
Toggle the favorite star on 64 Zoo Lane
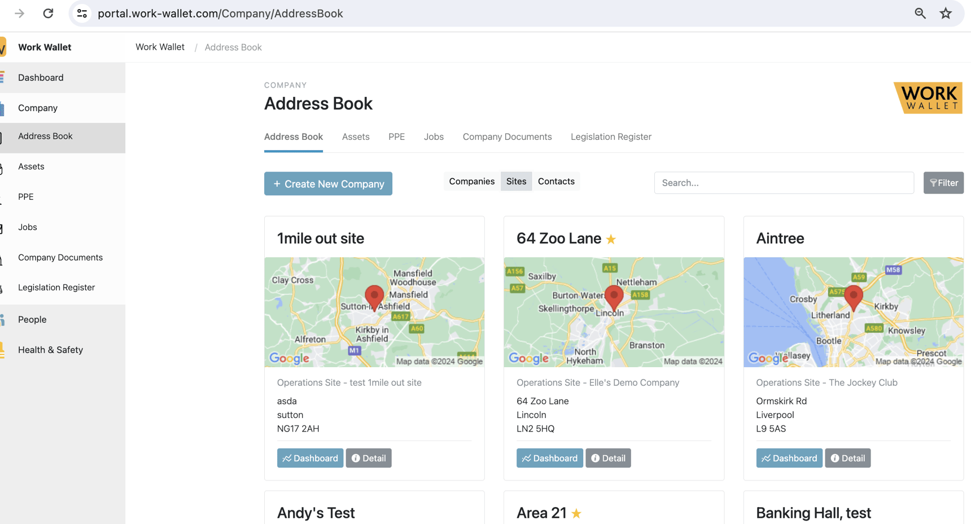click(610, 239)
